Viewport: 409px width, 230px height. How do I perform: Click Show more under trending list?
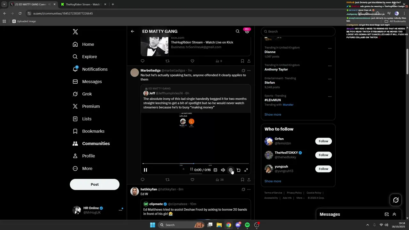(273, 114)
